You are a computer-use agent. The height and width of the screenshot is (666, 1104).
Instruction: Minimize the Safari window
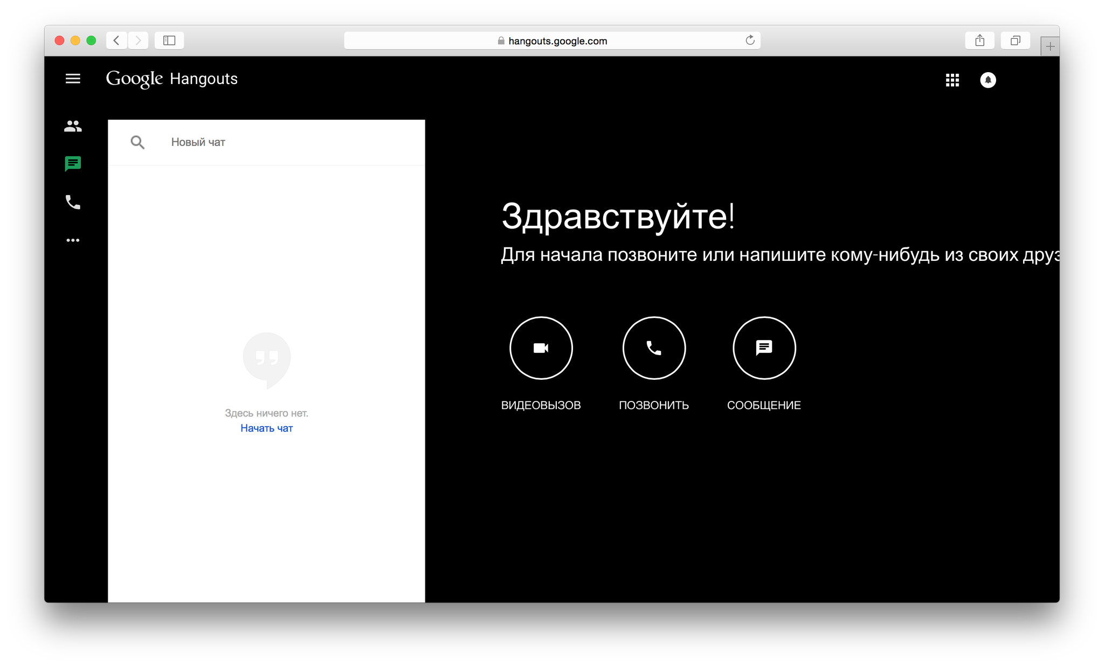point(75,40)
